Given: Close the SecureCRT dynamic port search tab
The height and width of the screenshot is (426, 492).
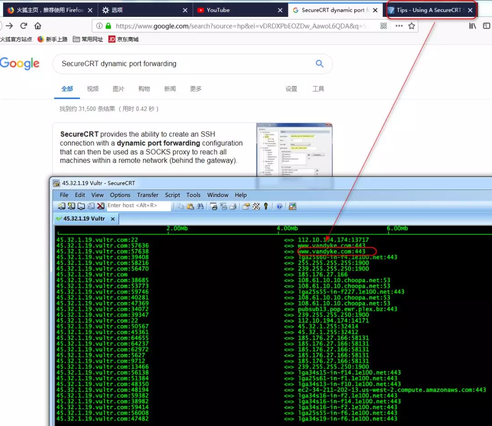Looking at the screenshot, I should (x=375, y=10).
